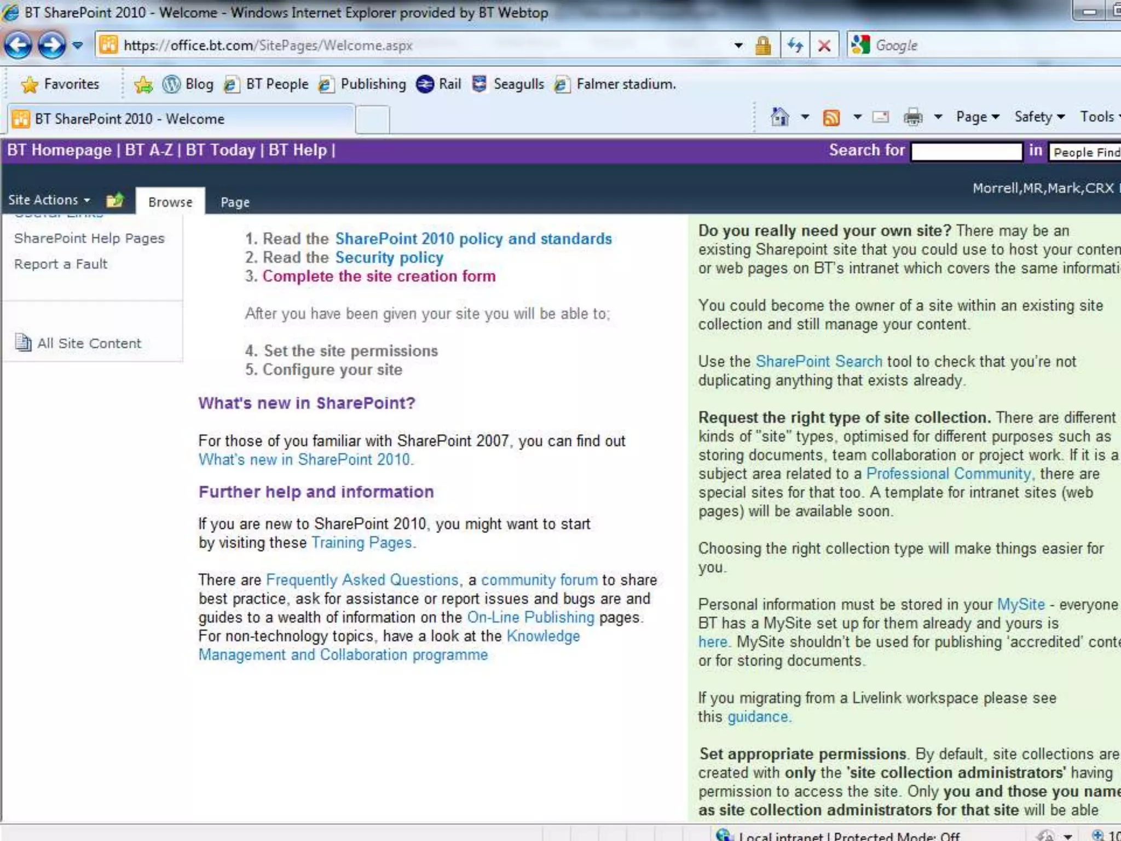Image resolution: width=1121 pixels, height=841 pixels.
Task: Open the BT Help link
Action: pyautogui.click(x=298, y=150)
